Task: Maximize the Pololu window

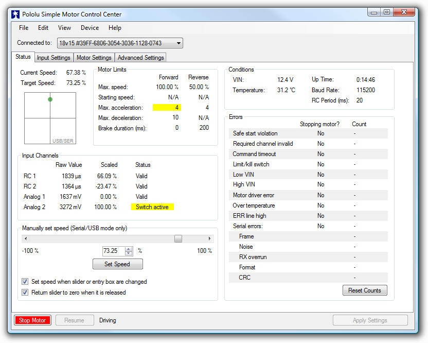Action: (x=387, y=12)
